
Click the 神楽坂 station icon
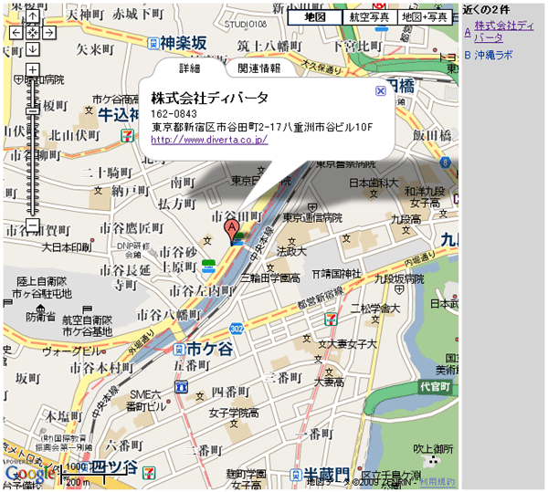click(x=153, y=43)
